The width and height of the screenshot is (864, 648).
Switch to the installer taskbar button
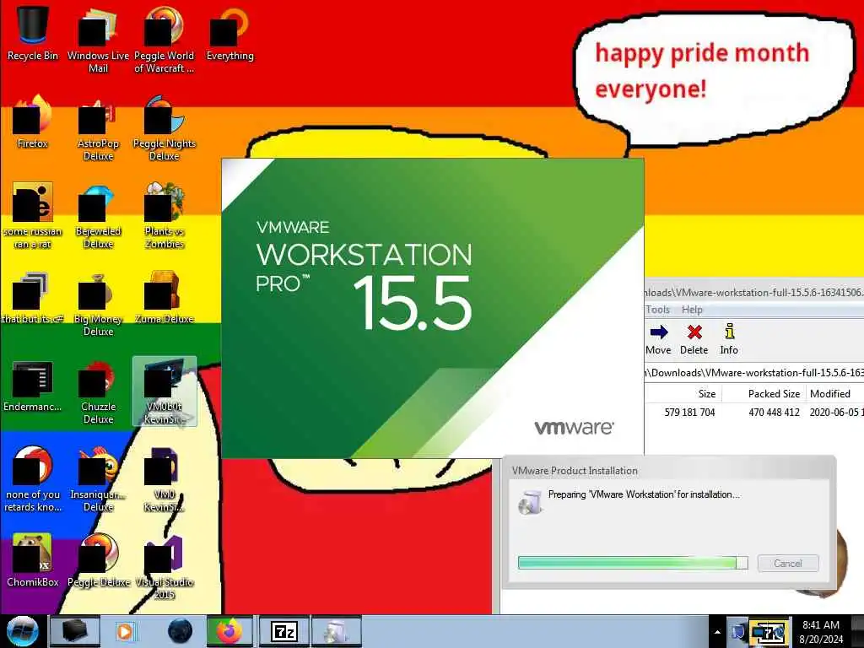click(x=337, y=631)
